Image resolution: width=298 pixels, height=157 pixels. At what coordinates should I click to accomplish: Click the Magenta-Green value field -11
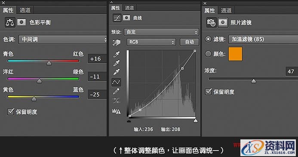97,77
